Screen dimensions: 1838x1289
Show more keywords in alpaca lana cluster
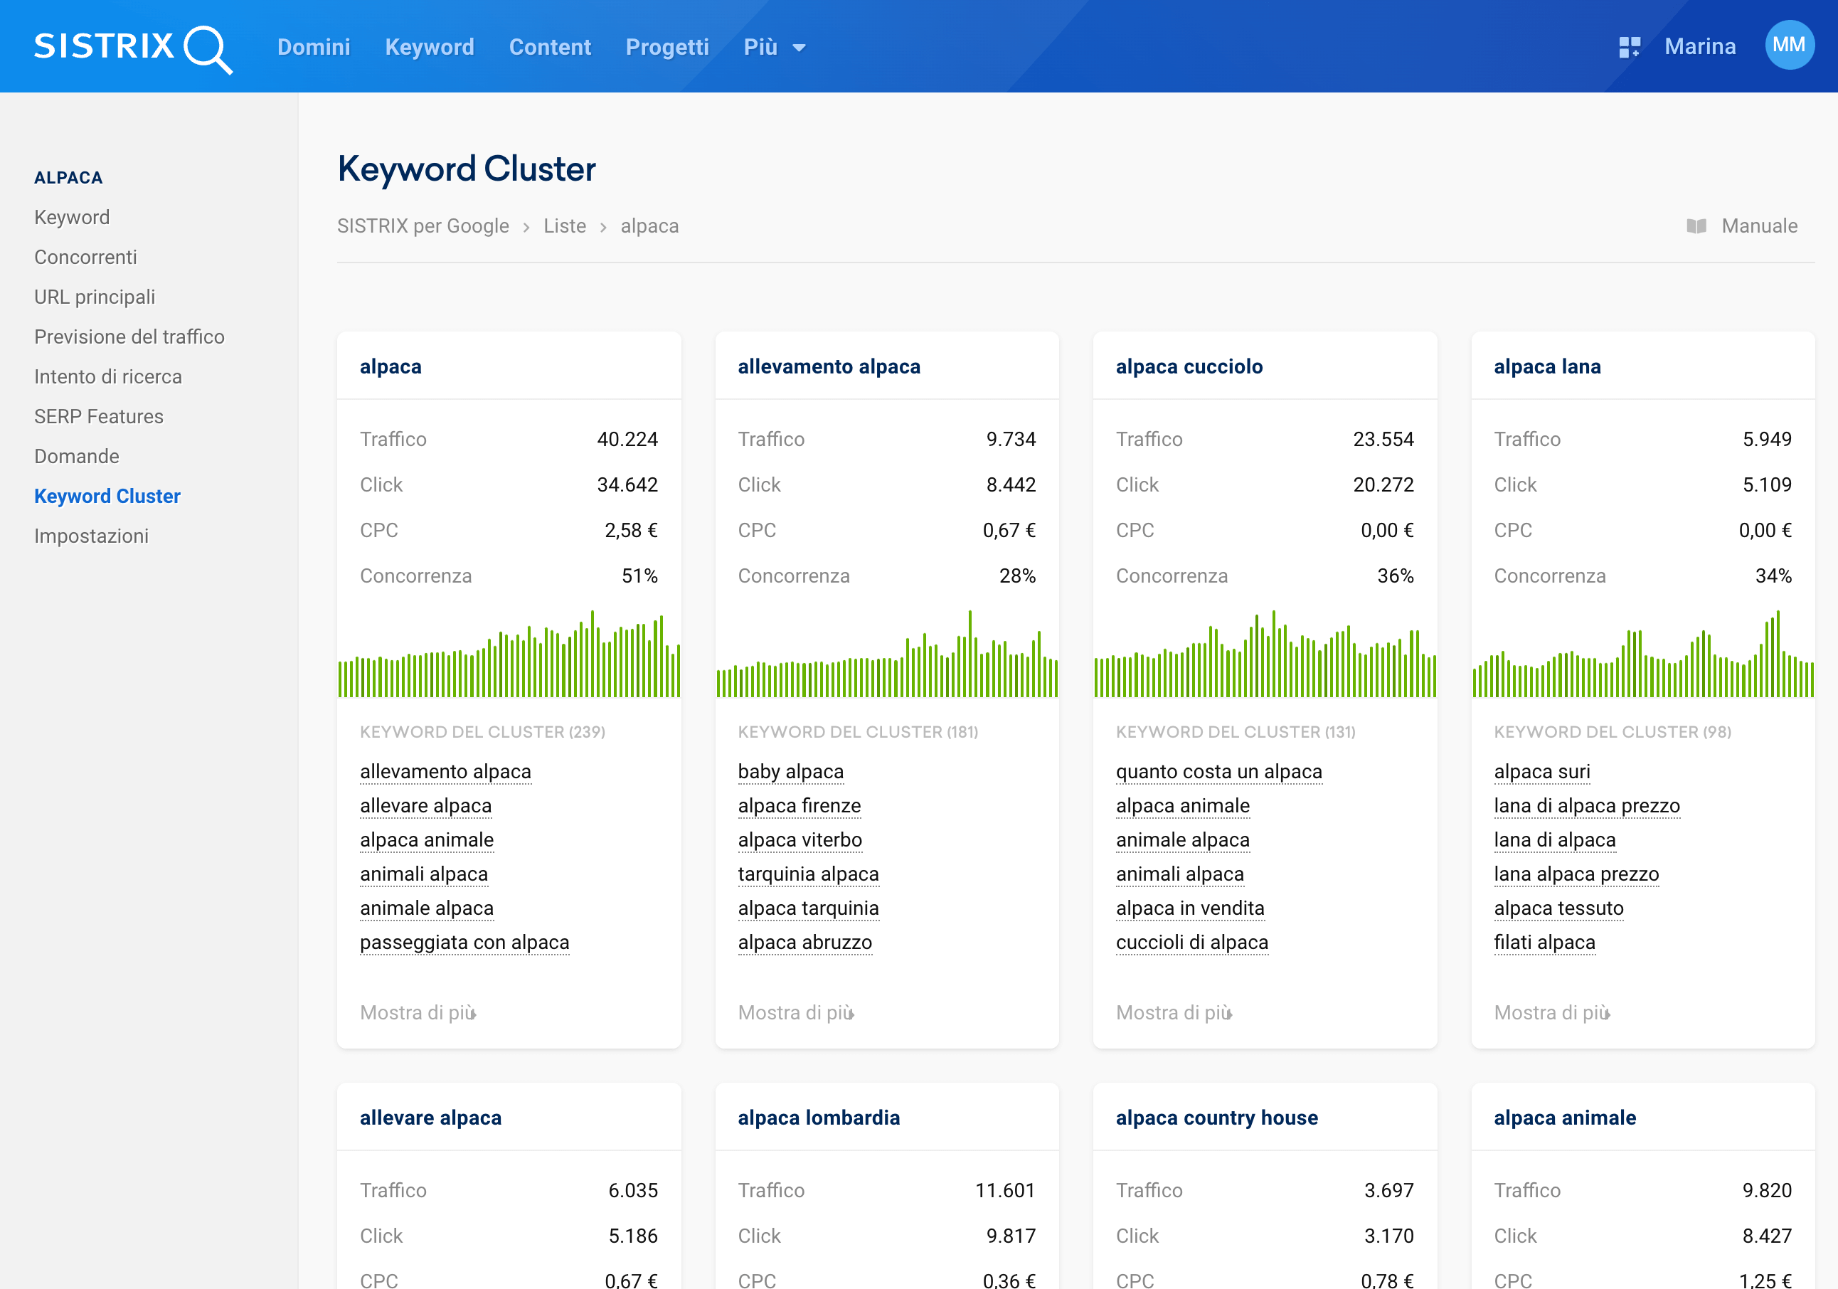pyautogui.click(x=1551, y=1013)
